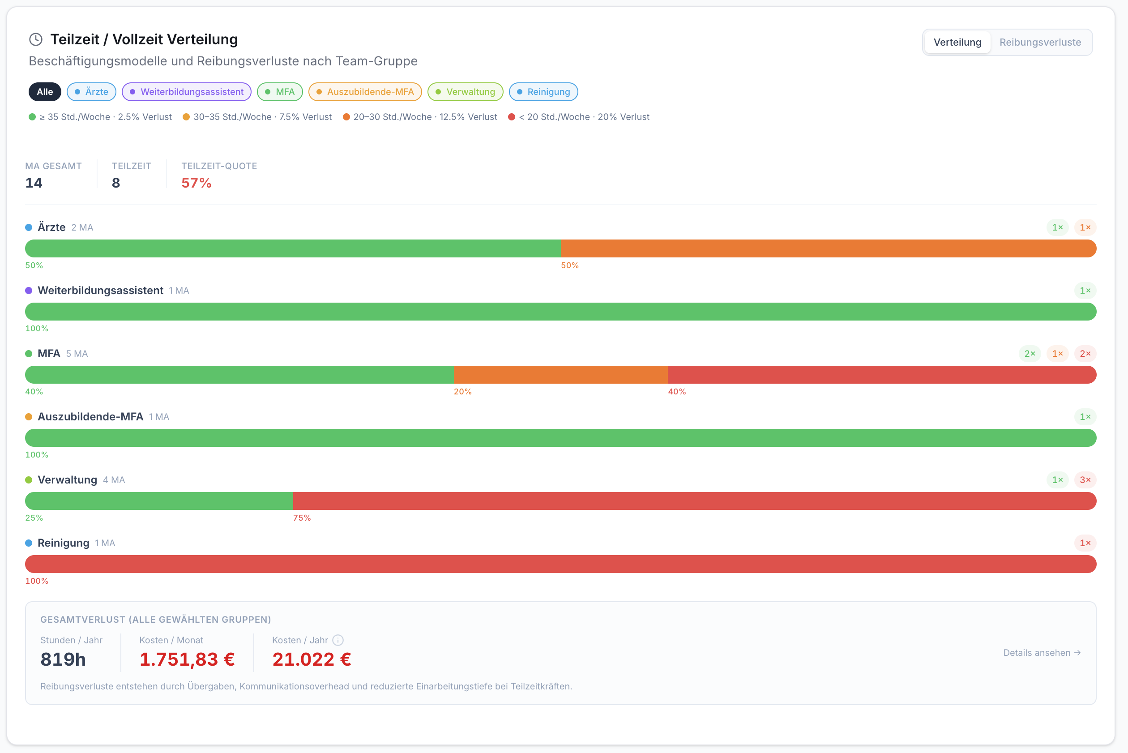This screenshot has height=753, width=1128.
Task: Click the Verwaltung row heading with 4 MA
Action: click(75, 480)
